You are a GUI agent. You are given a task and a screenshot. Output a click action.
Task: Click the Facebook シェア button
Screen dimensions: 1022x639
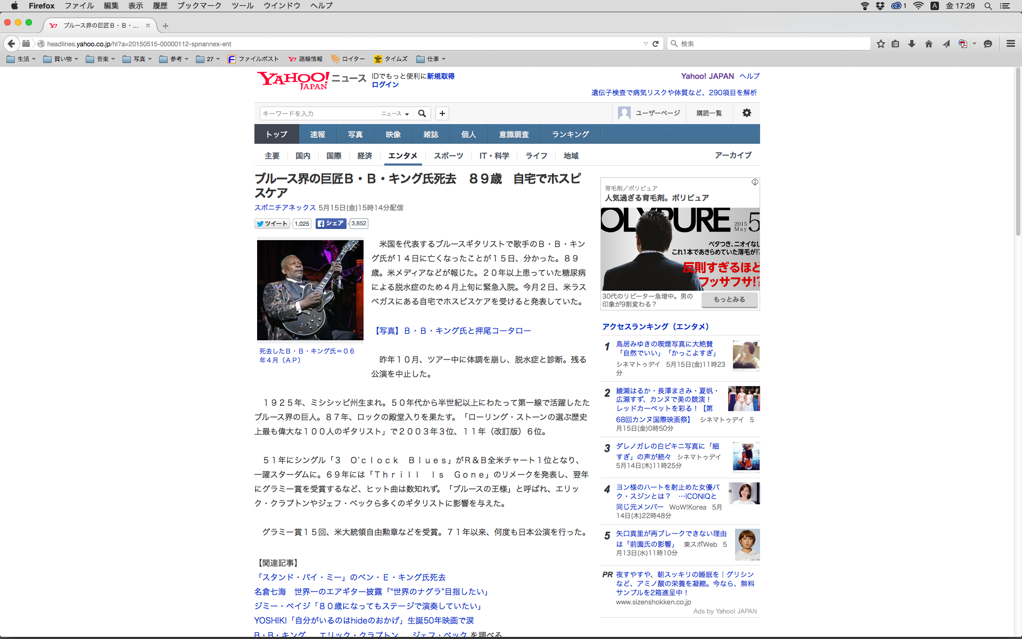click(331, 224)
